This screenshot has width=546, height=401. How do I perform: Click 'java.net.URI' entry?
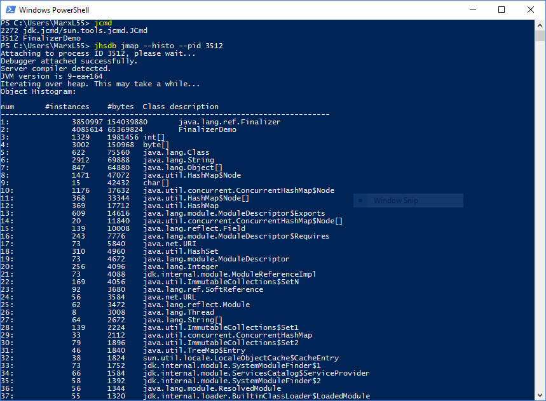tap(170, 244)
